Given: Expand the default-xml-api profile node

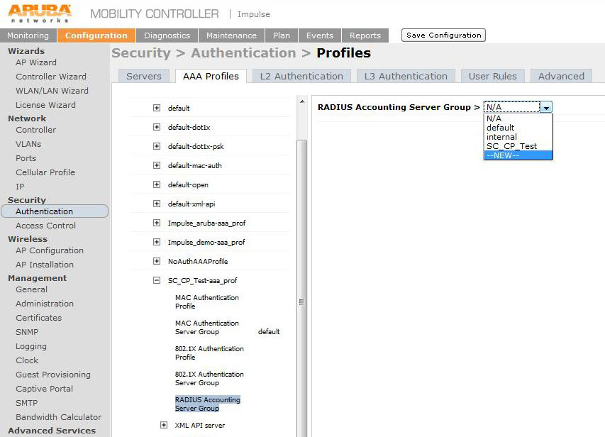Looking at the screenshot, I should click(x=157, y=204).
